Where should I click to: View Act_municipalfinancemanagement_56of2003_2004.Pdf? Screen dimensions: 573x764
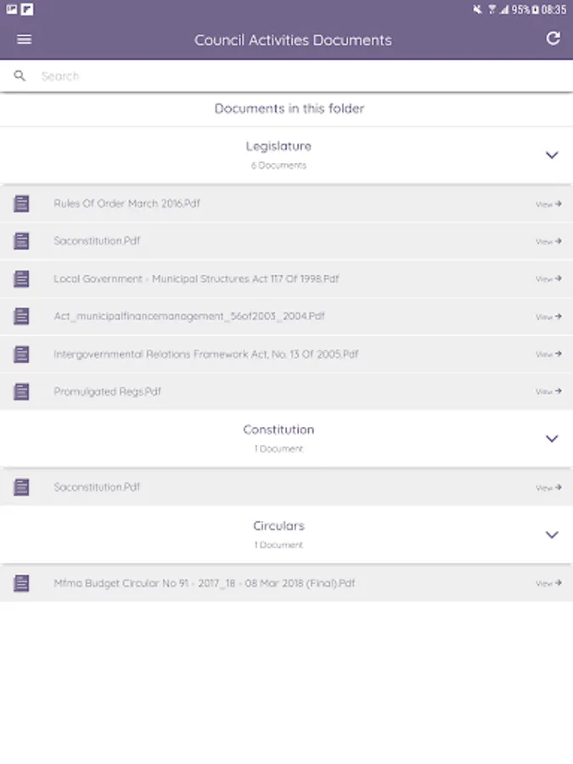pyautogui.click(x=548, y=317)
